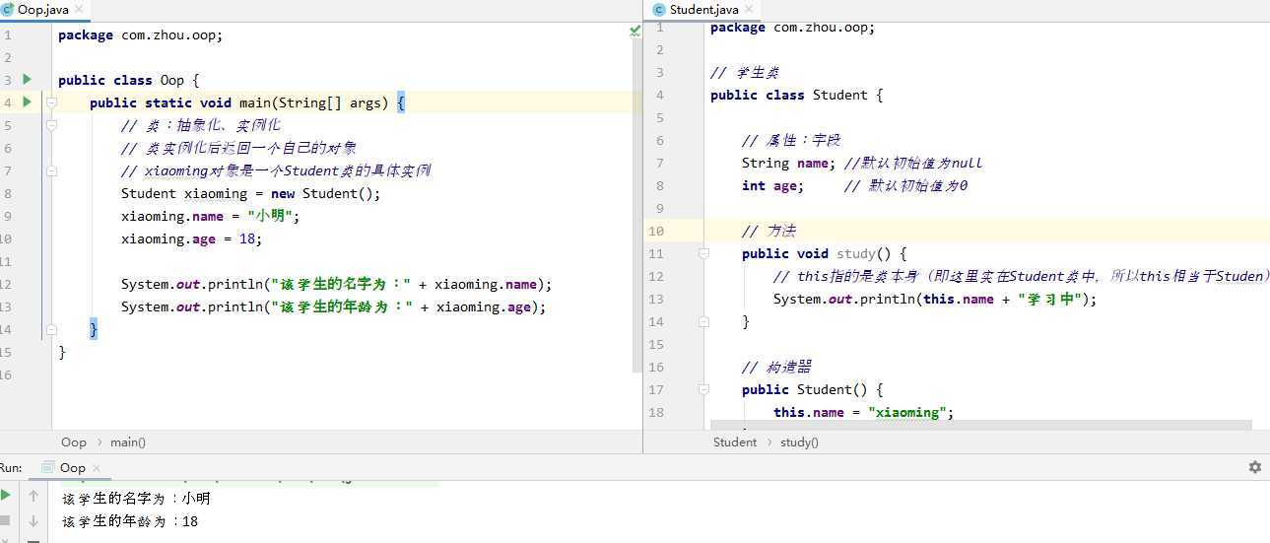This screenshot has width=1270, height=543.
Task: Close the Oop tab in the Run panel
Action: coord(96,468)
